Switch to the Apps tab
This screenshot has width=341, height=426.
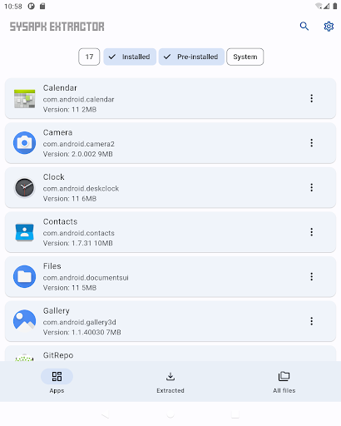(x=57, y=382)
